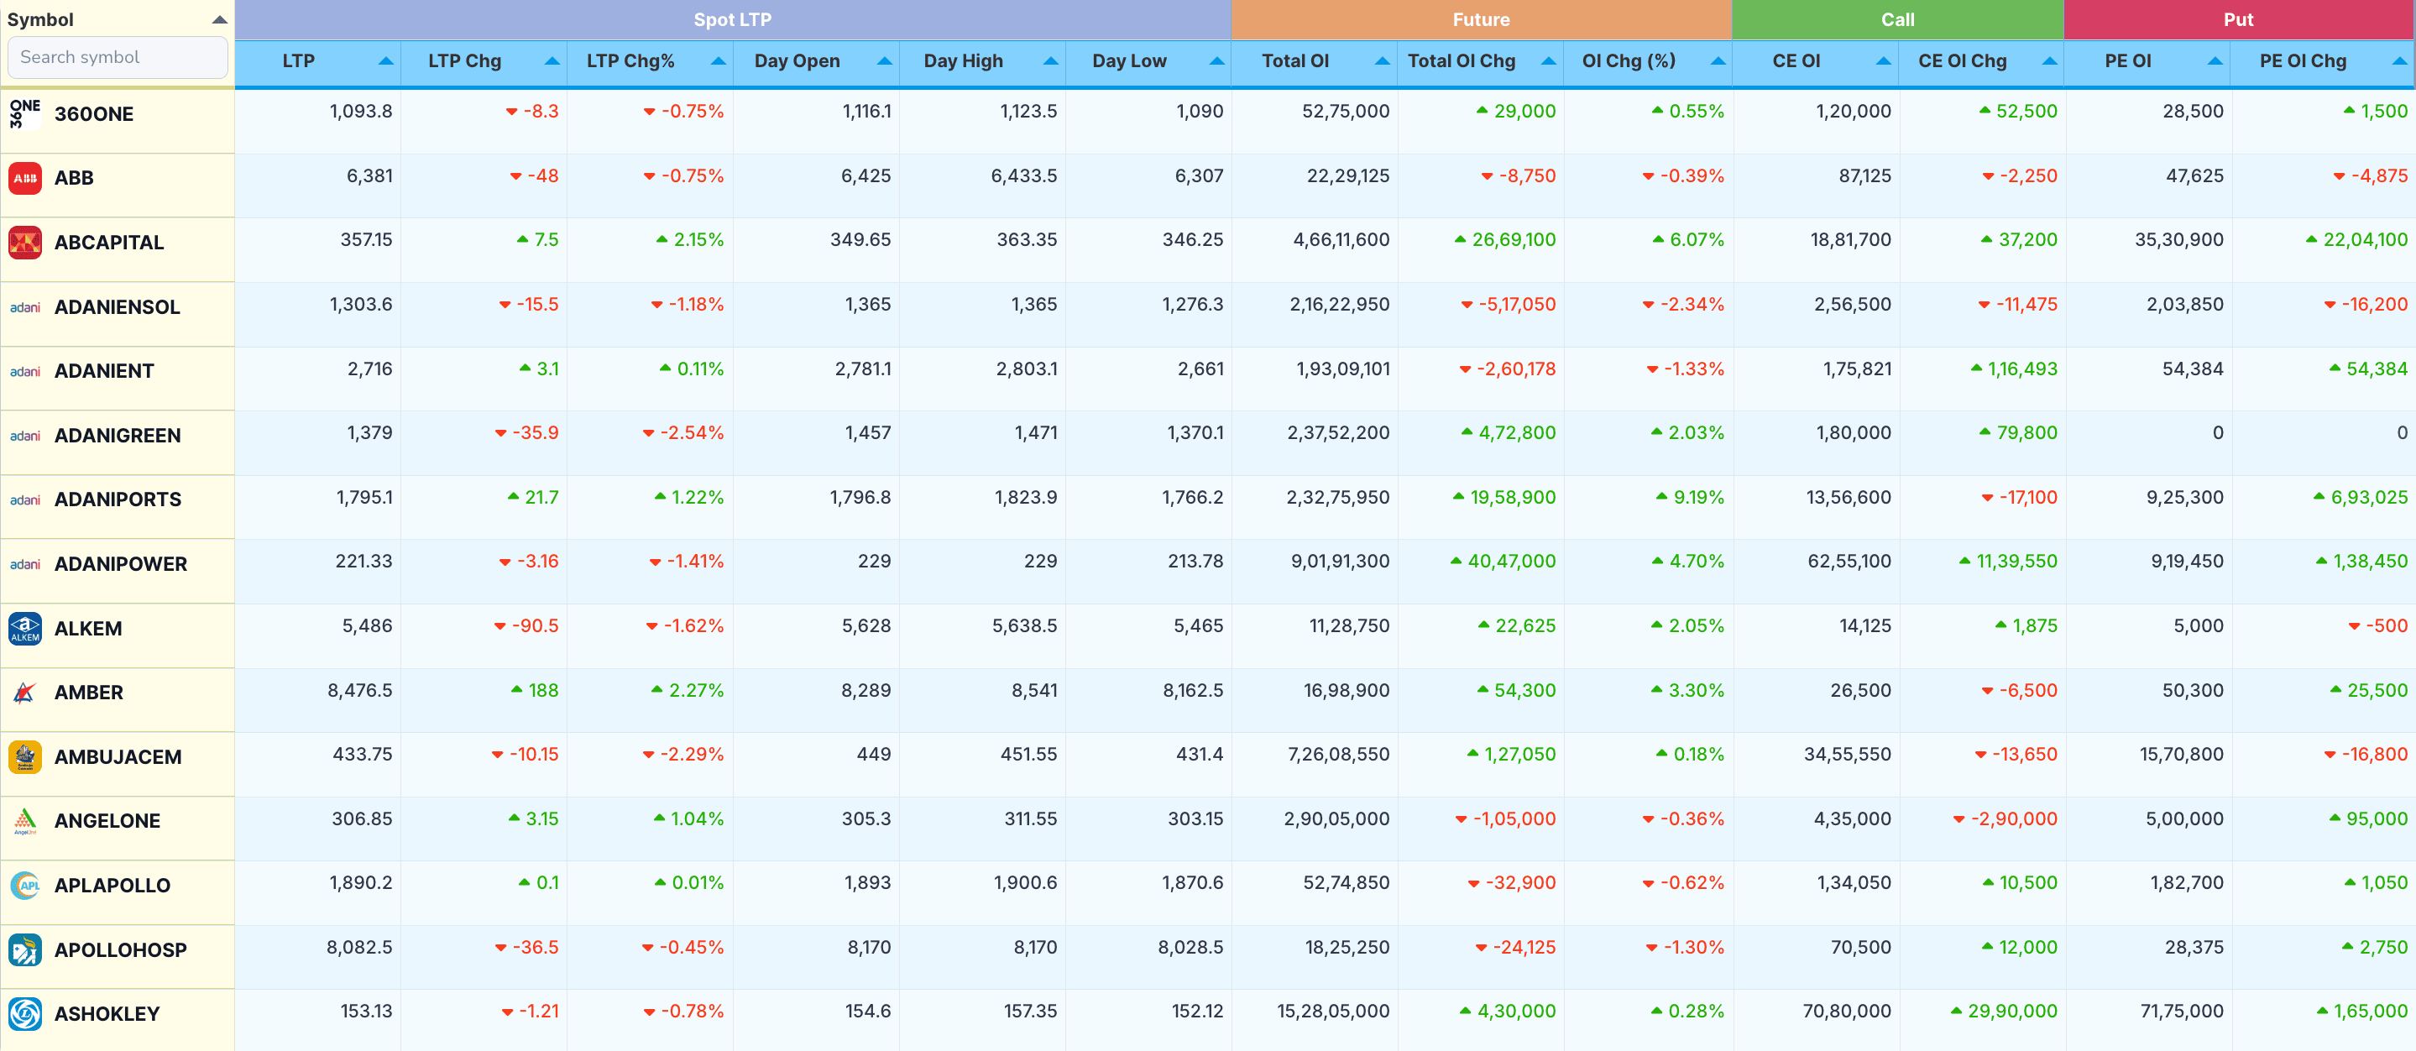Screen dimensions: 2416x1051
Task: Select the Spot LTP column group header
Action: pos(733,19)
